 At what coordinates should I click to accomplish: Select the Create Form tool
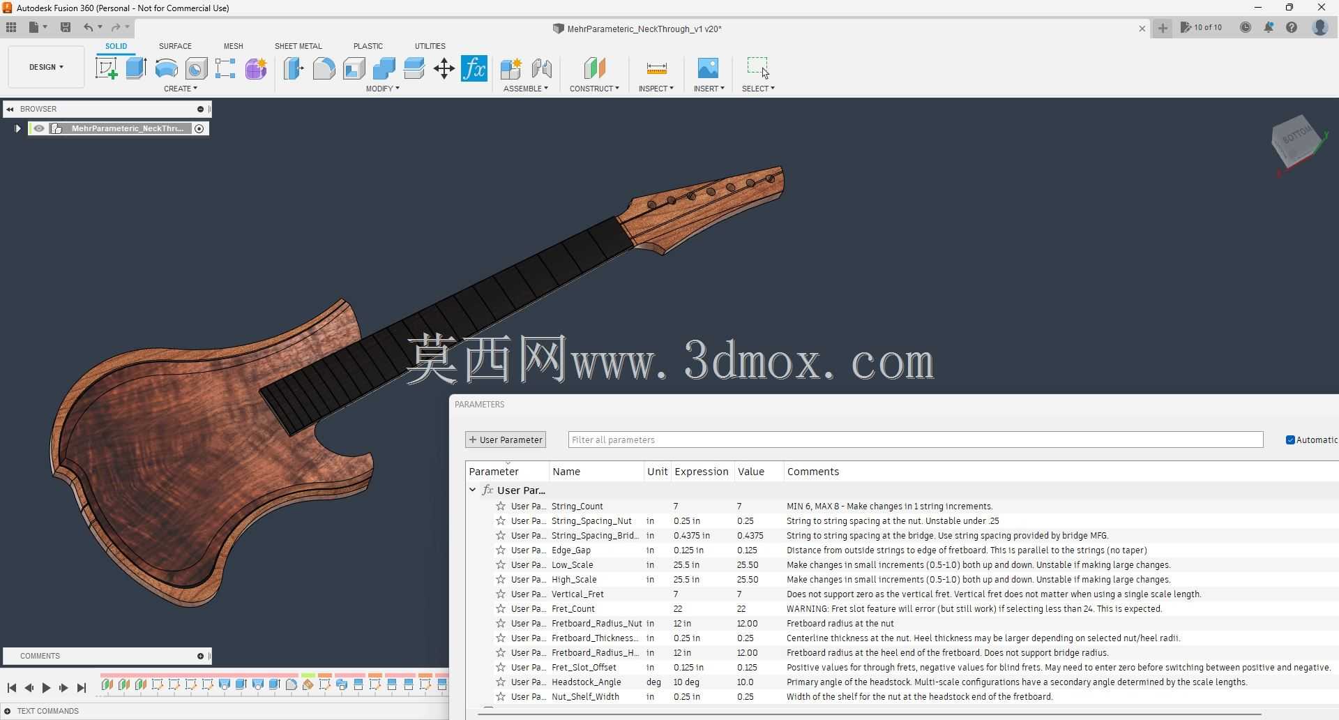click(256, 68)
